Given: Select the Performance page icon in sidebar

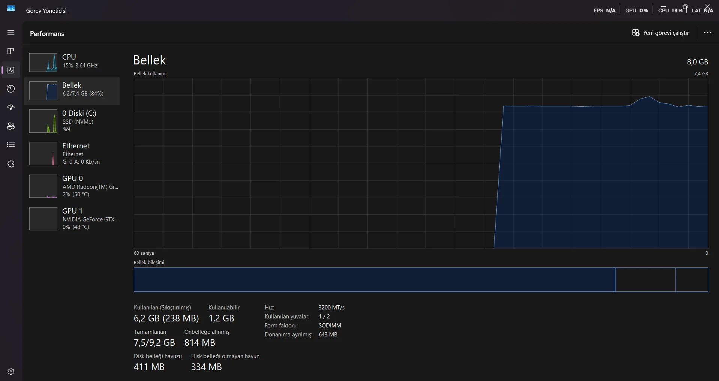Looking at the screenshot, I should (x=11, y=70).
